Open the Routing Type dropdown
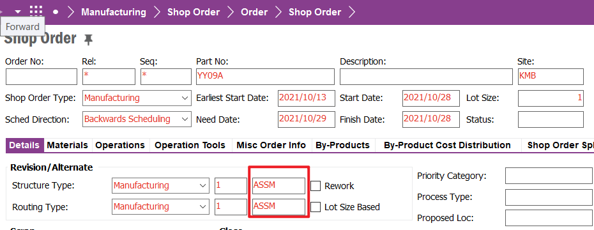This screenshot has width=594, height=230. [160, 207]
